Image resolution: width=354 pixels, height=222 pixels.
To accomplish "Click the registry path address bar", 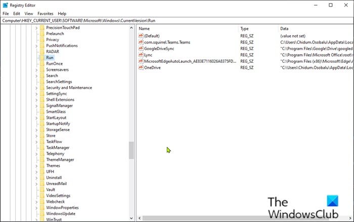I will pyautogui.click(x=177, y=21).
